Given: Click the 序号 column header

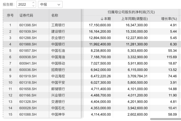Looking at the screenshot, I should click(10, 16).
